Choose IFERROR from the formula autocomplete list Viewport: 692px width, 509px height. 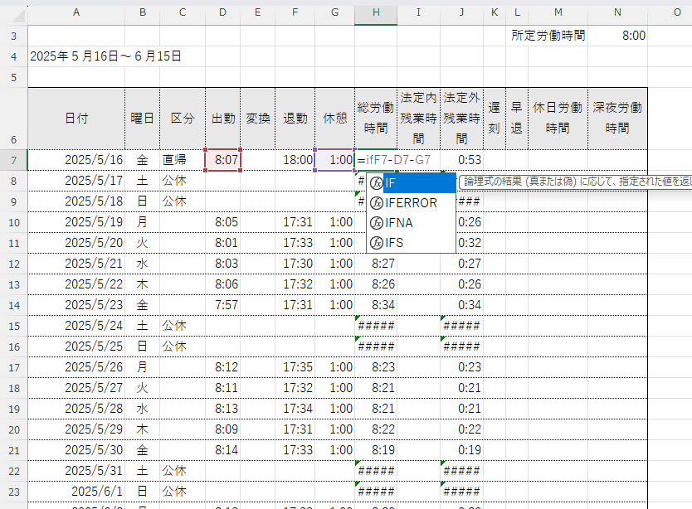point(411,203)
